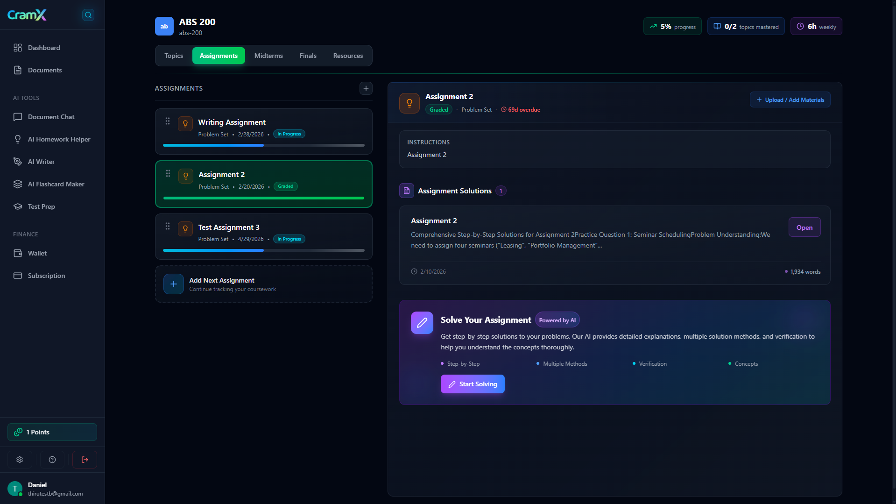This screenshot has width=896, height=504.
Task: Select Assignment 2 card in list
Action: [264, 184]
